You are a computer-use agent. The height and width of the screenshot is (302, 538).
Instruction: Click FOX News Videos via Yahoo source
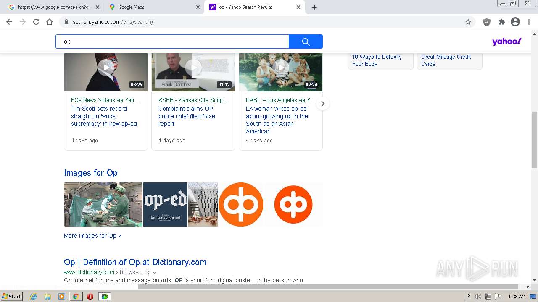coord(105,100)
